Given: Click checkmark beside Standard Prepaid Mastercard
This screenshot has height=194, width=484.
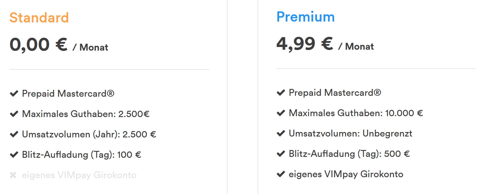Looking at the screenshot, I should pyautogui.click(x=14, y=94).
